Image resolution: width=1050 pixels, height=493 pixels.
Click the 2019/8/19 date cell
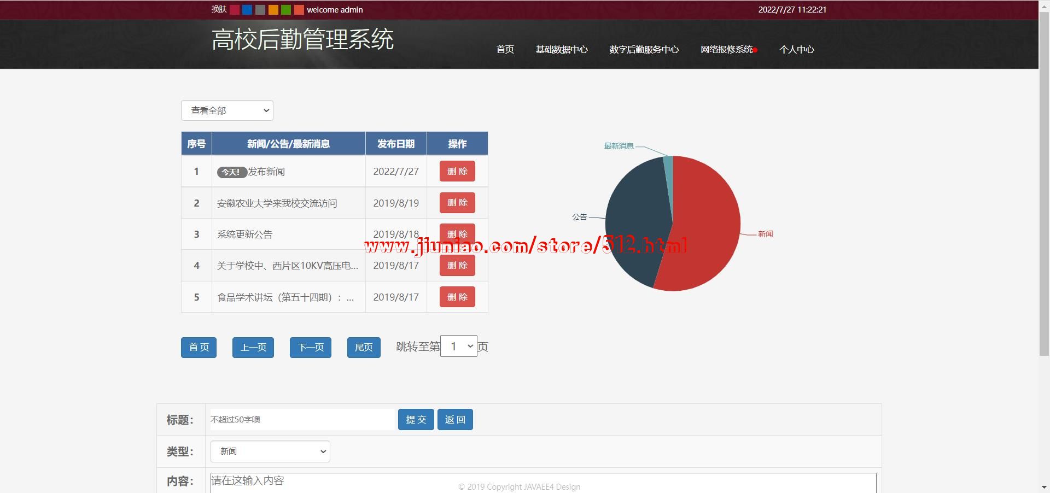[x=396, y=203]
